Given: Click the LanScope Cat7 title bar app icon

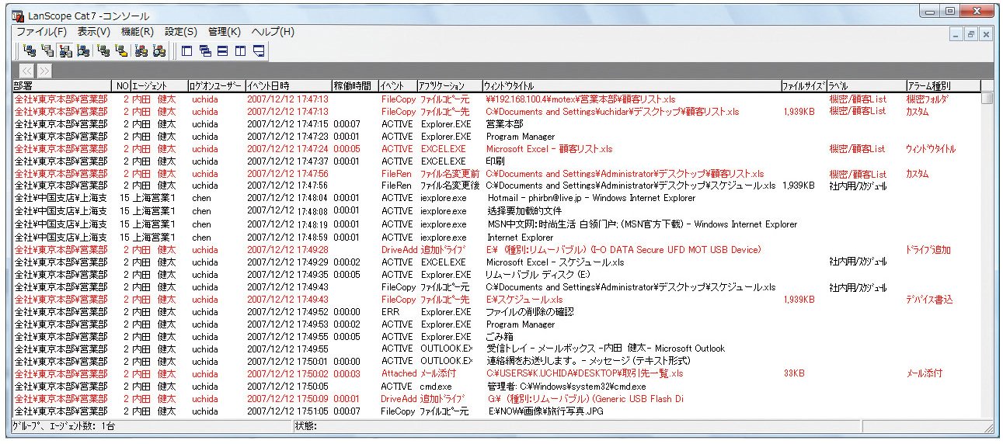Looking at the screenshot, I should click(x=17, y=16).
